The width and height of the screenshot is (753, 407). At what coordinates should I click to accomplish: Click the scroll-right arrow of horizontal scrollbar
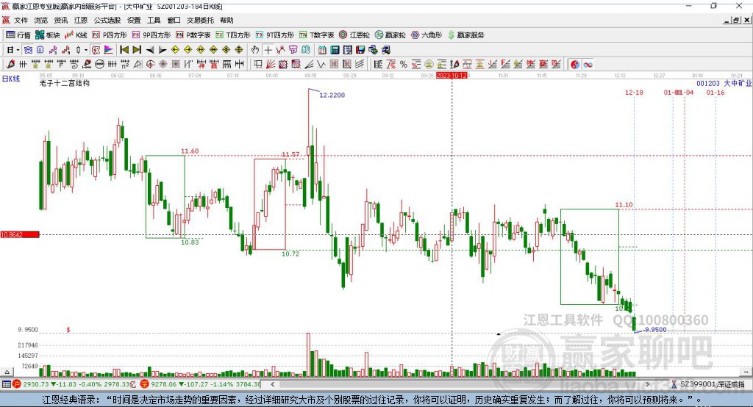[647, 384]
